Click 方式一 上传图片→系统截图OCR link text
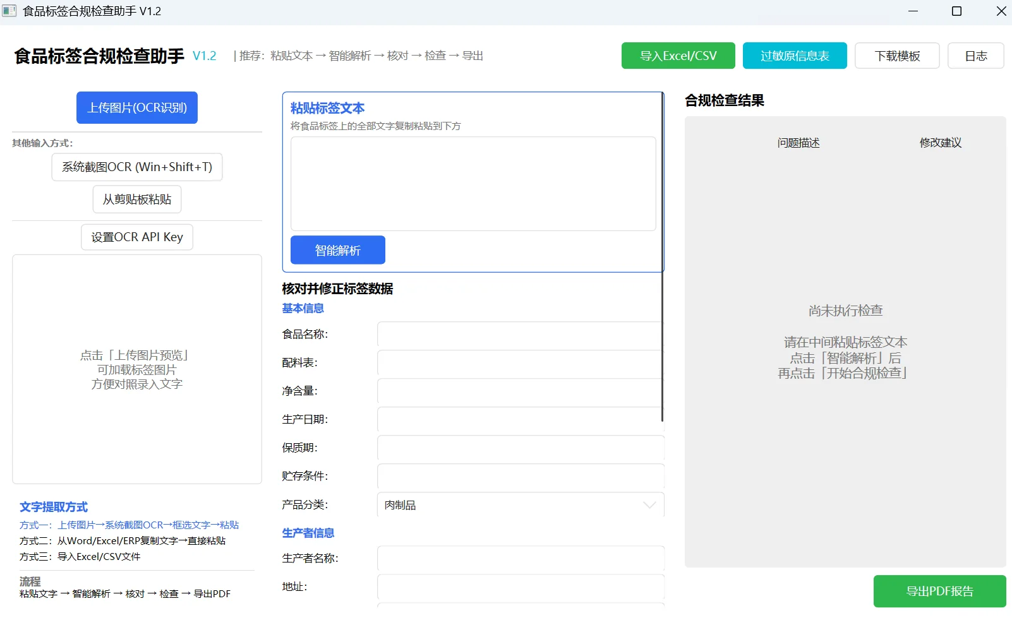The height and width of the screenshot is (625, 1012). 130,525
